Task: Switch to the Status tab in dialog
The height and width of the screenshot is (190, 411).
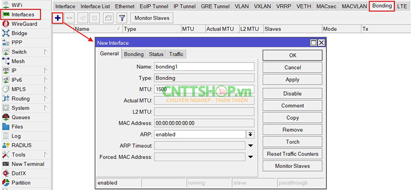Action: tap(156, 54)
